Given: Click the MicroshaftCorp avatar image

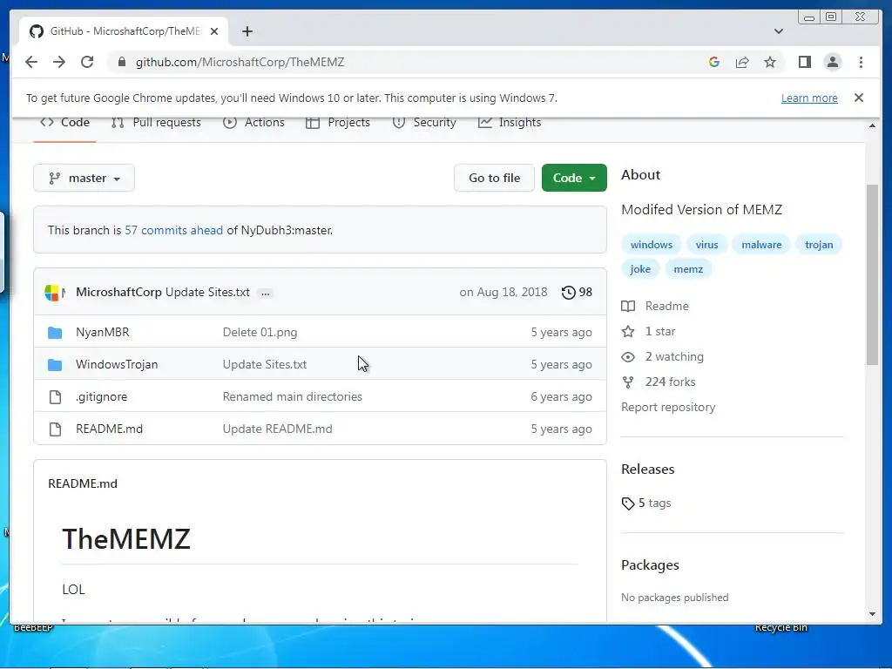Looking at the screenshot, I should click(51, 293).
